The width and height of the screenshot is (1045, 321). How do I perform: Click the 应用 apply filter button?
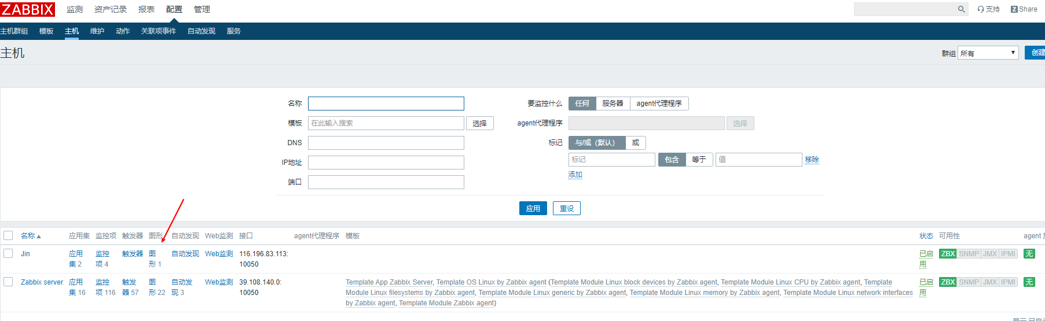533,208
